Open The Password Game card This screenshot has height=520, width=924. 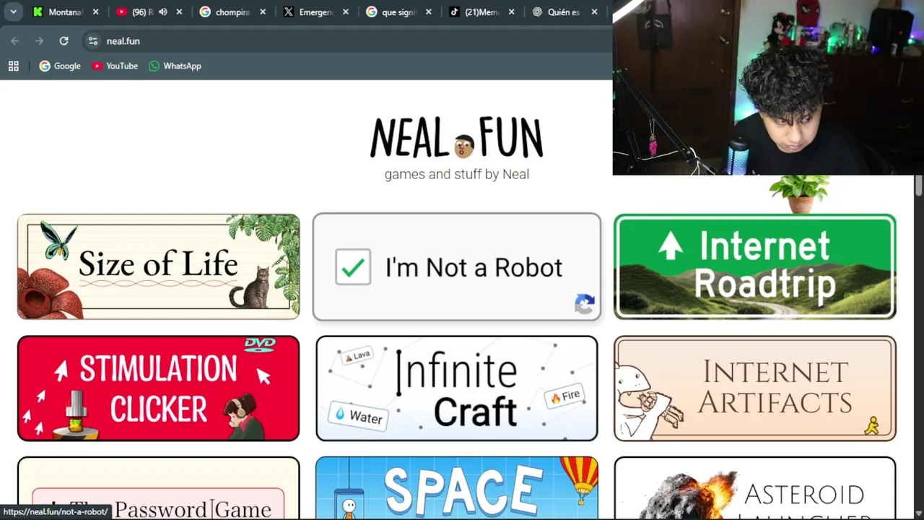coord(158,487)
